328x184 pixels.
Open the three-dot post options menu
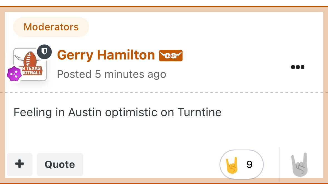tap(298, 67)
